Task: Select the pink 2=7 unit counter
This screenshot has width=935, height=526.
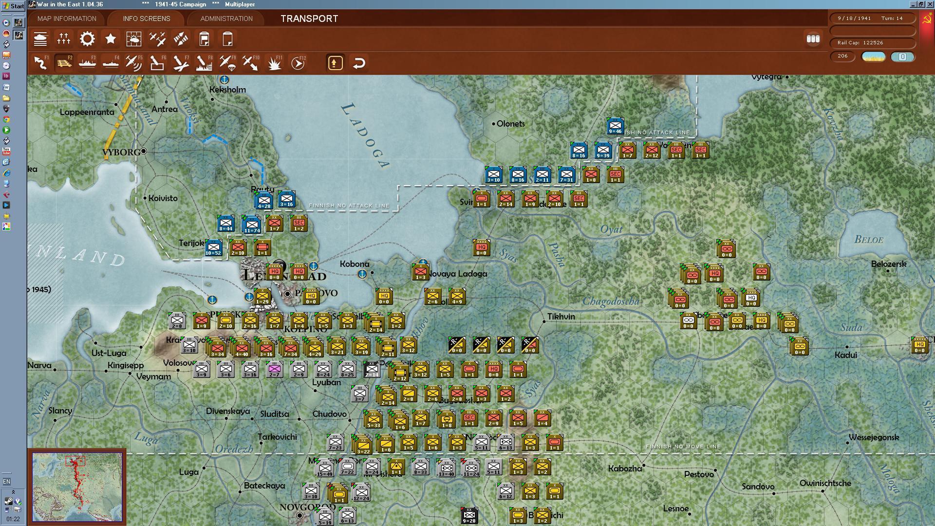Action: pyautogui.click(x=274, y=370)
